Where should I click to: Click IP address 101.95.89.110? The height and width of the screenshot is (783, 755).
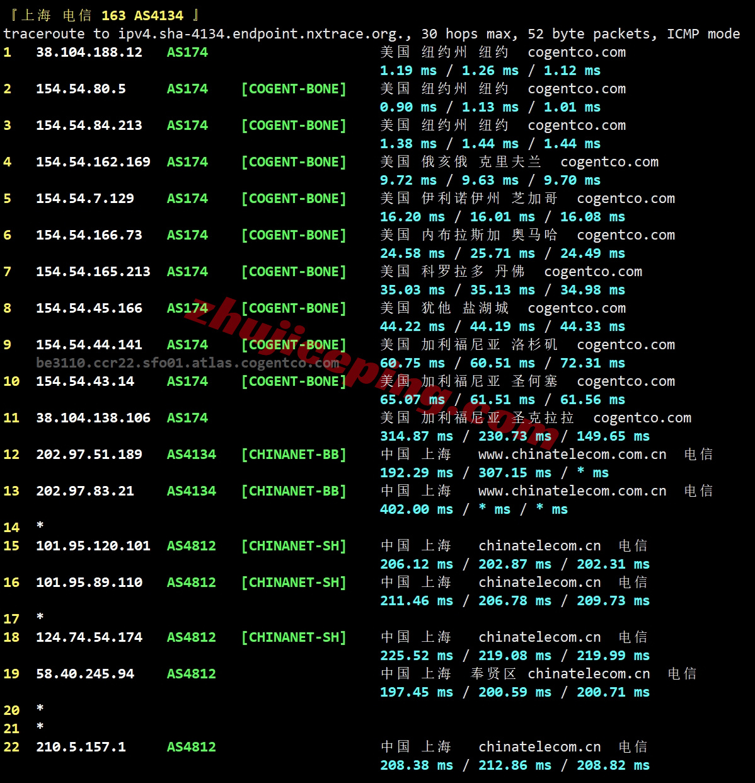[89, 583]
